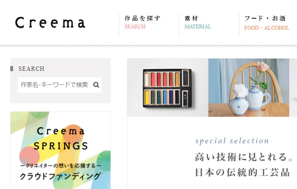Select the pink SEARCH label under 作品を探す
297x189 pixels.
(135, 27)
